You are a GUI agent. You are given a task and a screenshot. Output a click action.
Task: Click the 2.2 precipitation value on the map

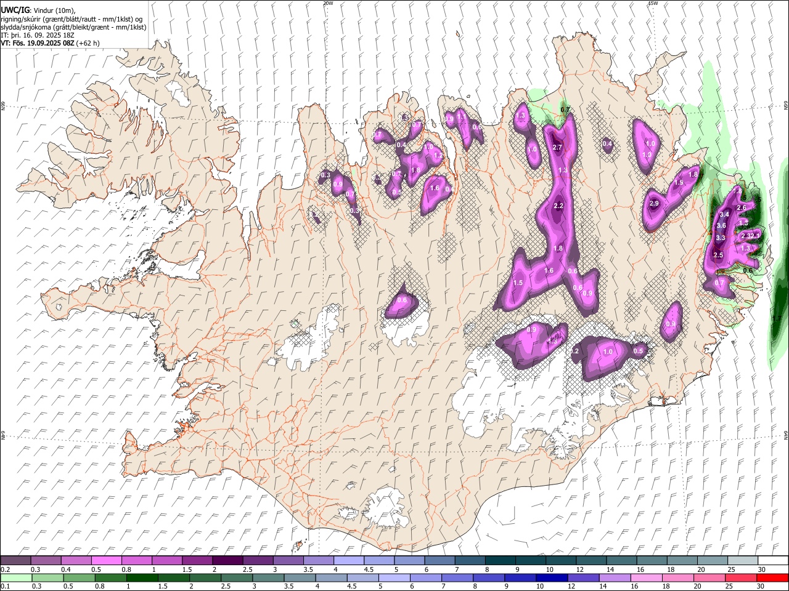tap(558, 206)
